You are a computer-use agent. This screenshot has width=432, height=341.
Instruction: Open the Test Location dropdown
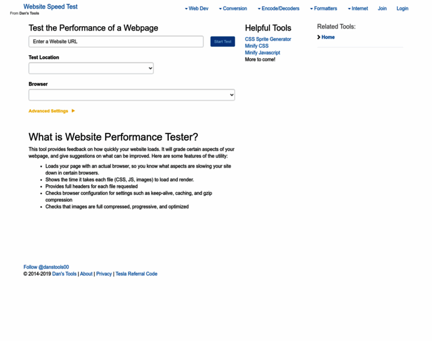point(91,68)
